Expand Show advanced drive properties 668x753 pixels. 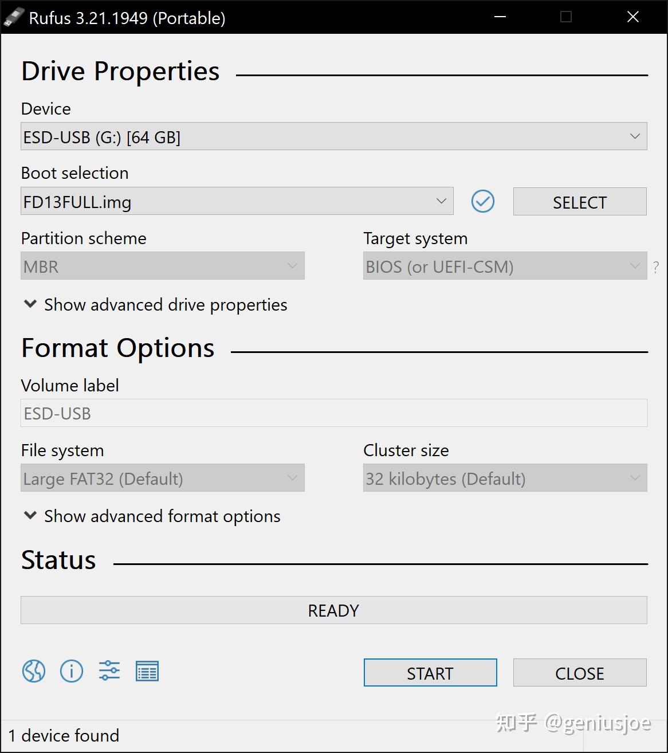point(155,305)
